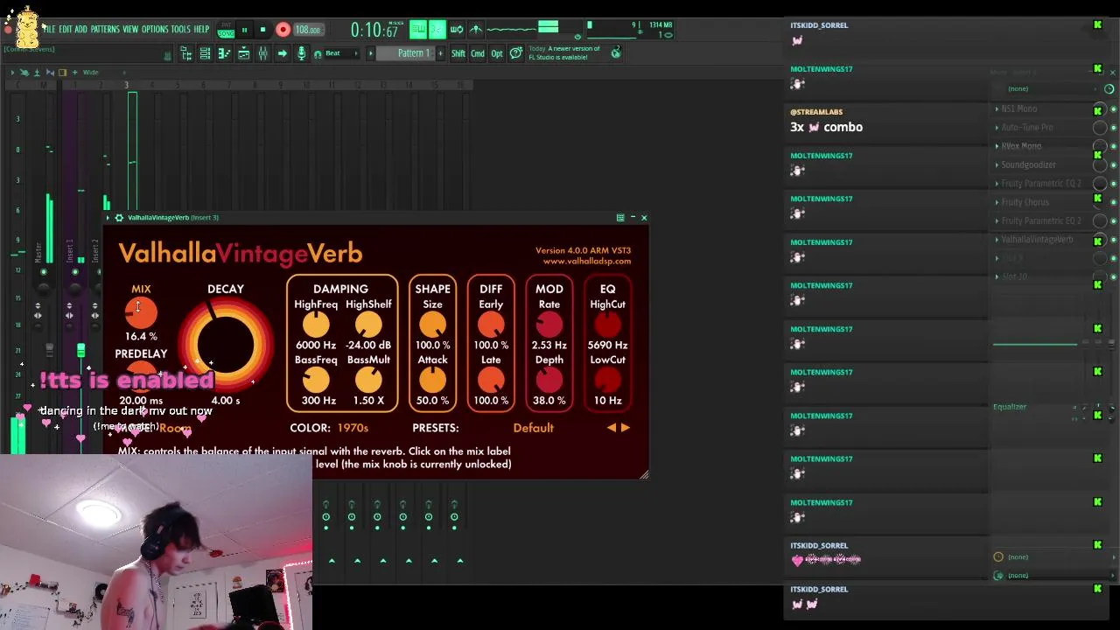Screen dimensions: 1120x630
Task: Click the Damping BassMult knob
Action: [x=368, y=380]
